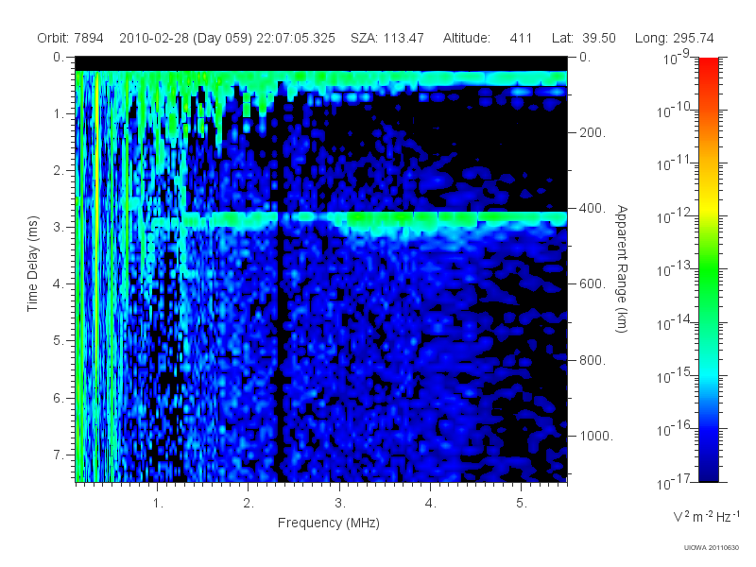Image resolution: width=756 pixels, height=567 pixels.
Task: Click the 10⁻¹⁵ color scale label
Action: [674, 376]
